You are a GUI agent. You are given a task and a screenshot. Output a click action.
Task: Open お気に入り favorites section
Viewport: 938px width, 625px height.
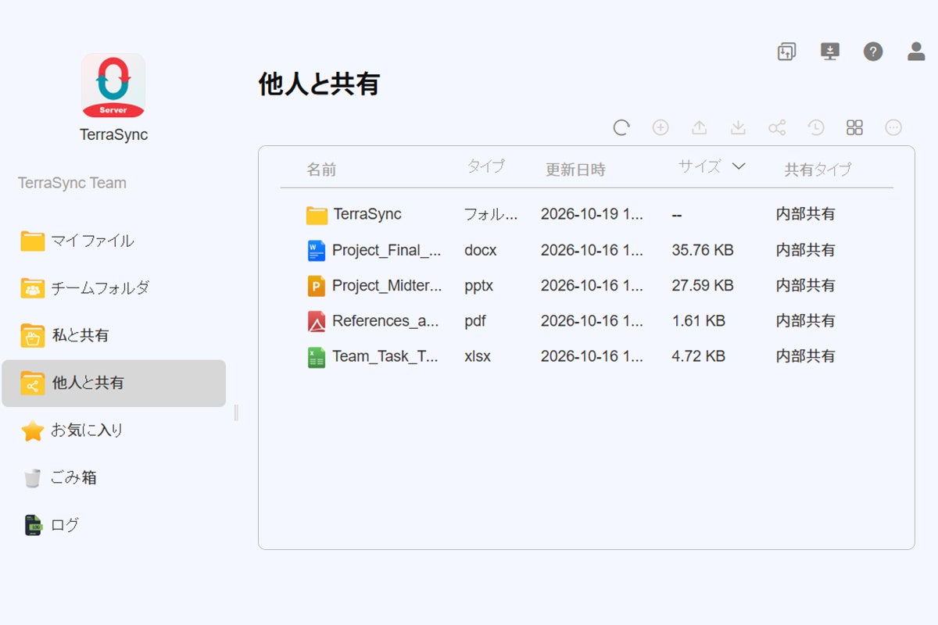coord(114,430)
